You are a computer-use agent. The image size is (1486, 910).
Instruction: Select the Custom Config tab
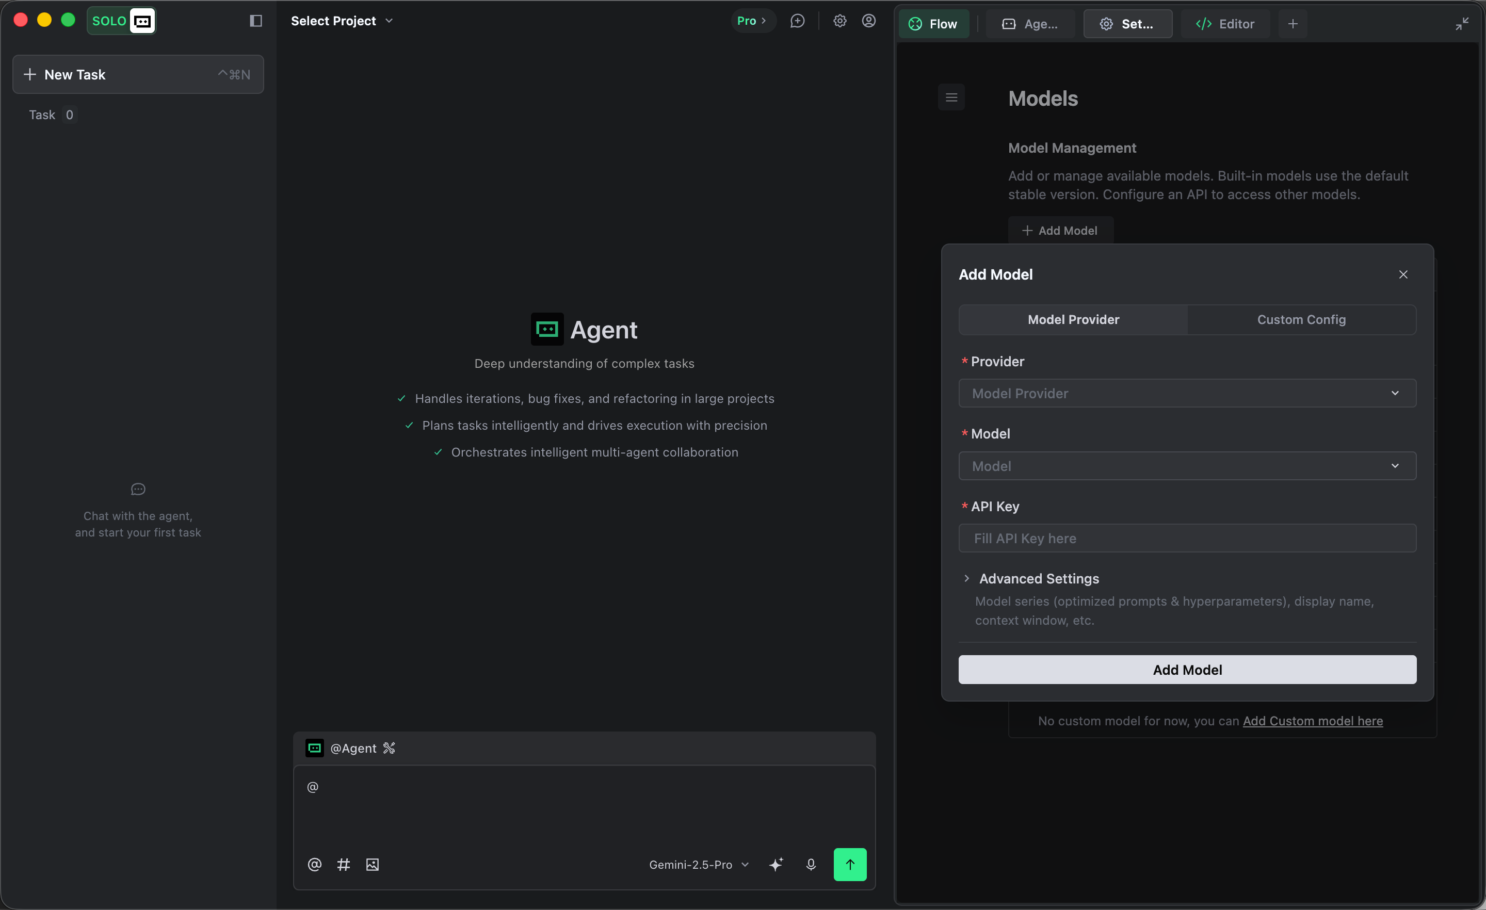(x=1301, y=320)
